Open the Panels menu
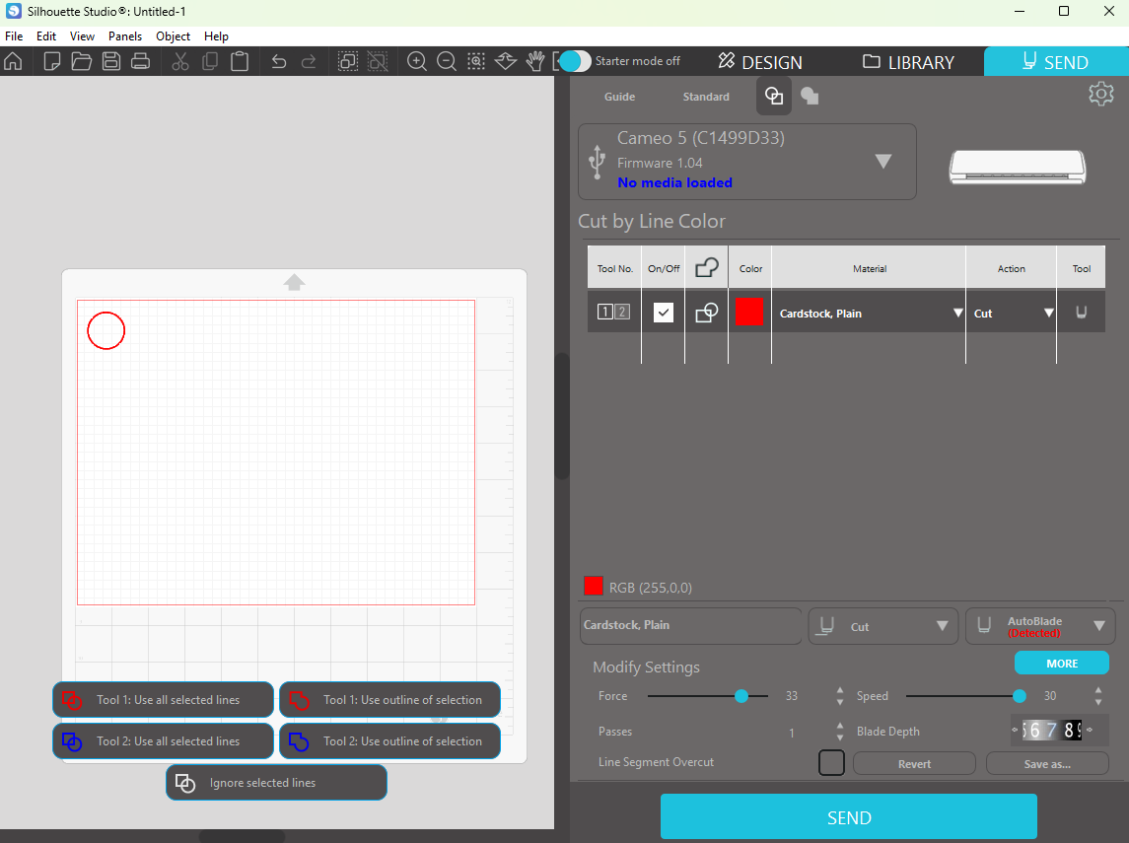The height and width of the screenshot is (843, 1129). (125, 36)
